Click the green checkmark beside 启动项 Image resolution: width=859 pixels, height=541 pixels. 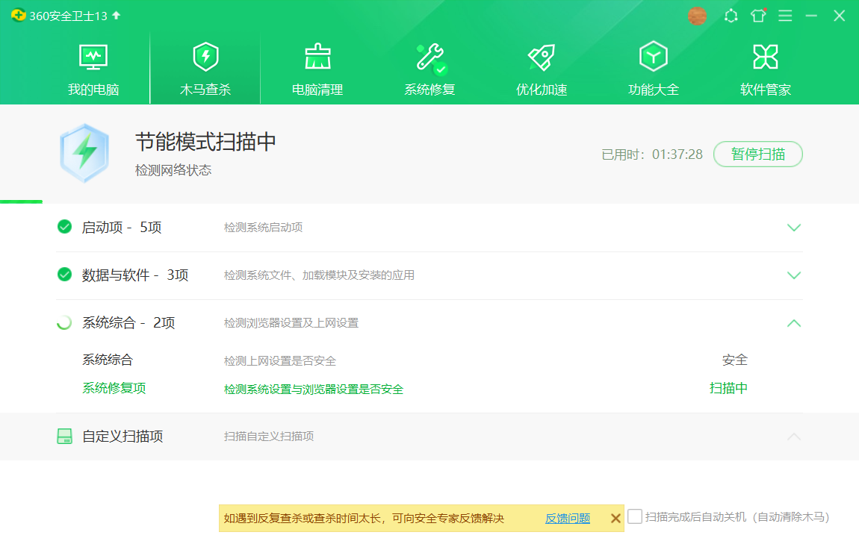(x=65, y=226)
